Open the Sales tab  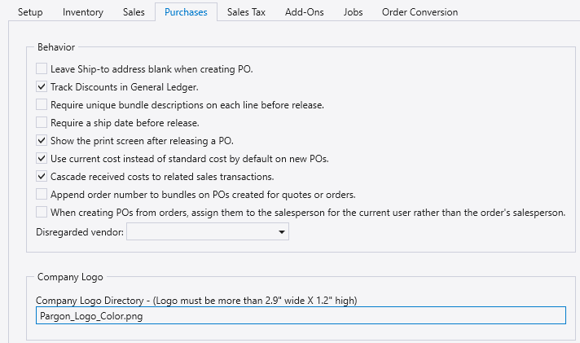point(134,12)
